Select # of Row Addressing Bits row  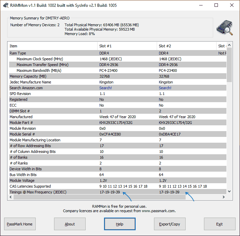[x=118, y=146]
